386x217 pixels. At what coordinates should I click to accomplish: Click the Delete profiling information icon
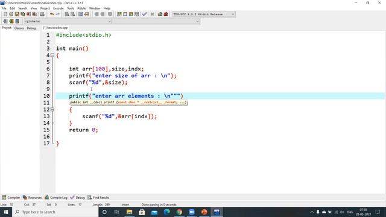pos(166,14)
